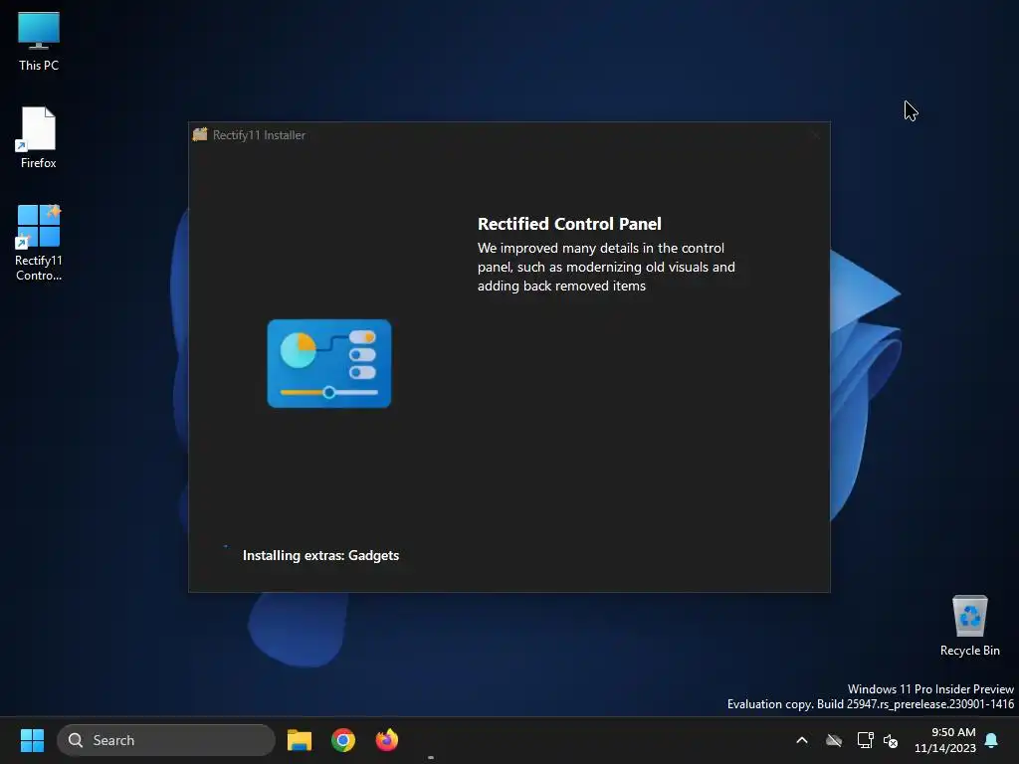Screen dimensions: 1019x764
Task: Open the notification bell icon
Action: click(991, 740)
